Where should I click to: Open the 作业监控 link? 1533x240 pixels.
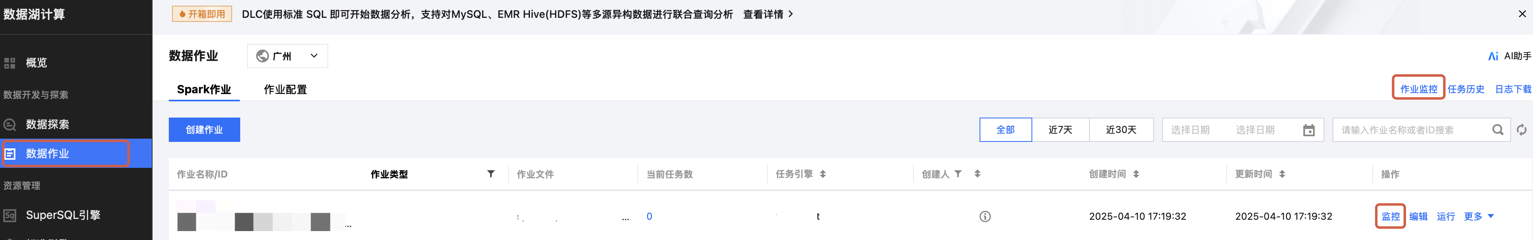tap(1418, 88)
